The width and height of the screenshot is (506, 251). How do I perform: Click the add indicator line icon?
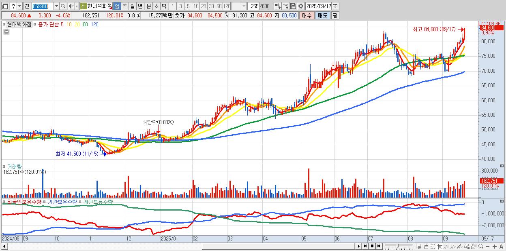286,6
